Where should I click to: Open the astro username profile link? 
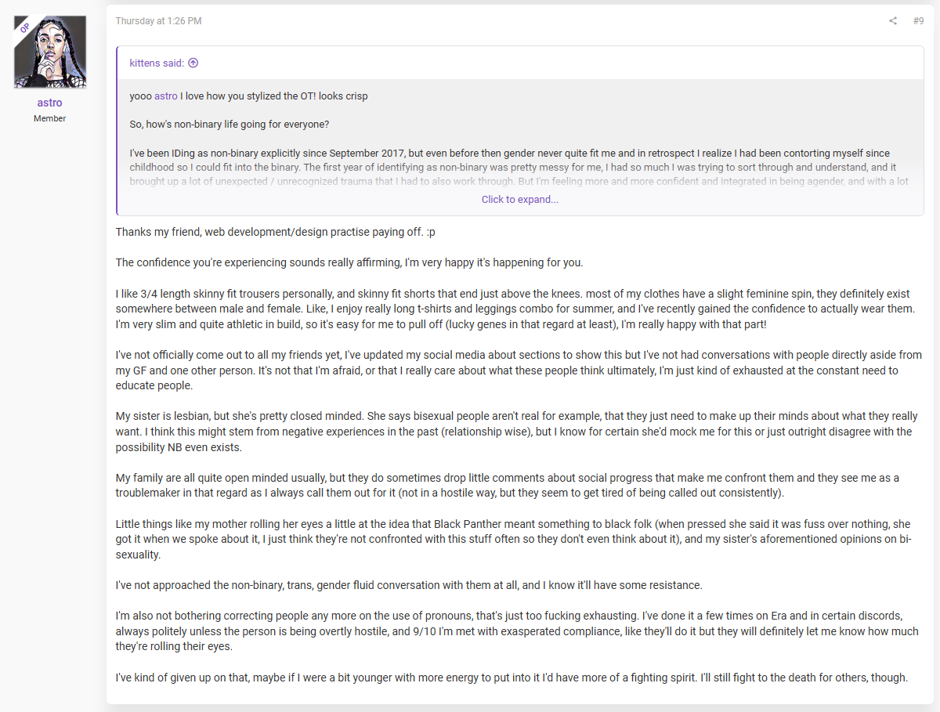pyautogui.click(x=49, y=103)
